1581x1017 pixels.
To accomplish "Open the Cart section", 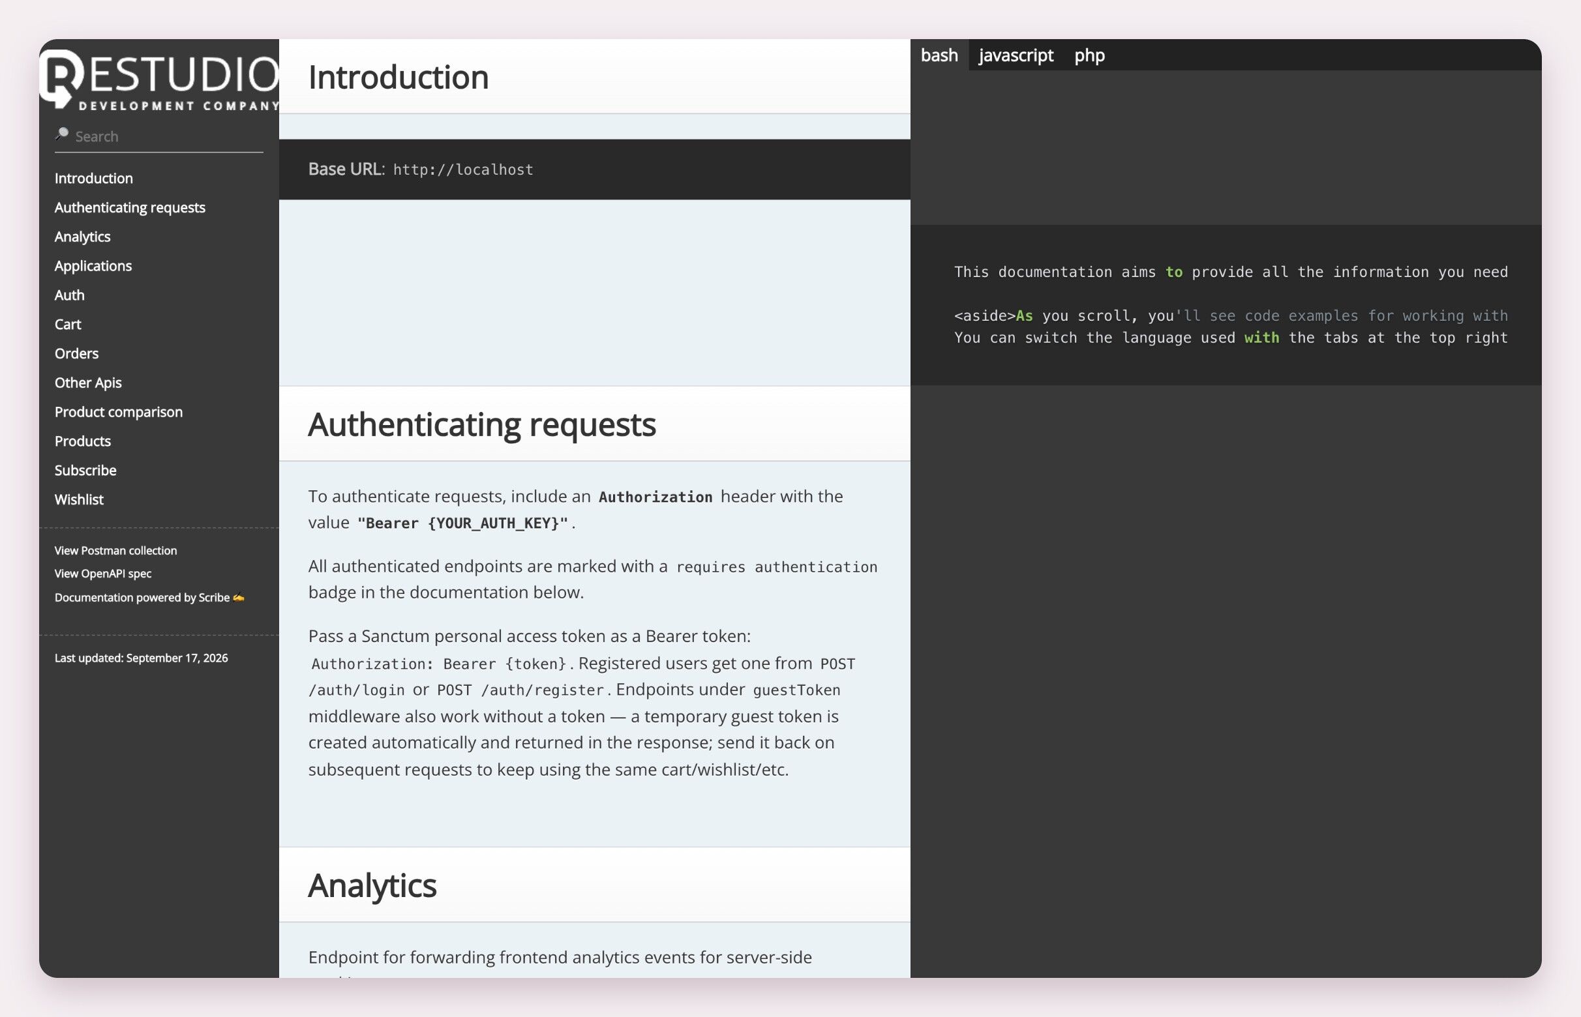I will [x=68, y=324].
